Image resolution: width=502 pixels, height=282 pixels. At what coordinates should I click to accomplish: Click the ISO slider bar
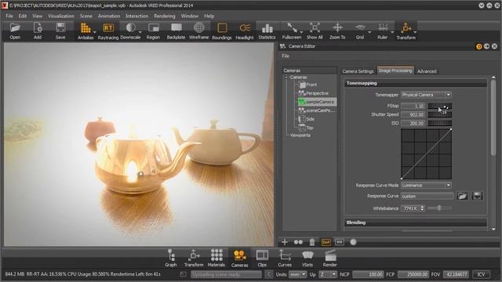440,123
